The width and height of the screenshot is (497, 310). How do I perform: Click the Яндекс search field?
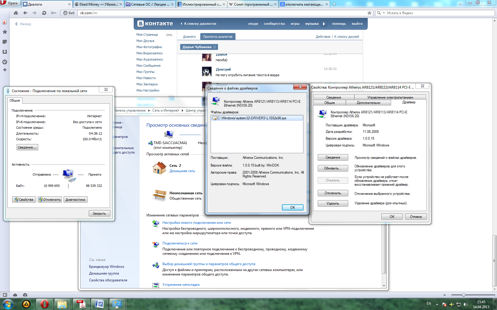(x=439, y=13)
